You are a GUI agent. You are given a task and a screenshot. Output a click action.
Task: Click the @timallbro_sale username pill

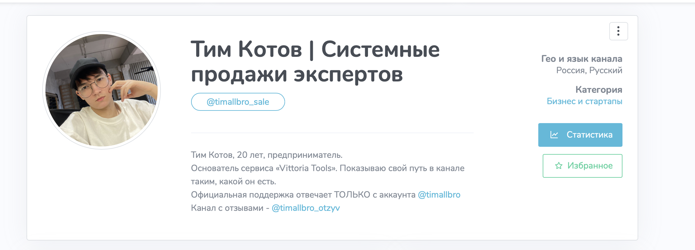point(238,102)
